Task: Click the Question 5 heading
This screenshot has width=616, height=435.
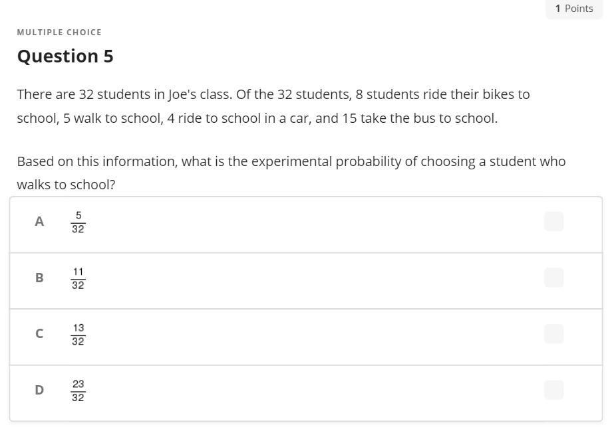Action: click(x=65, y=56)
